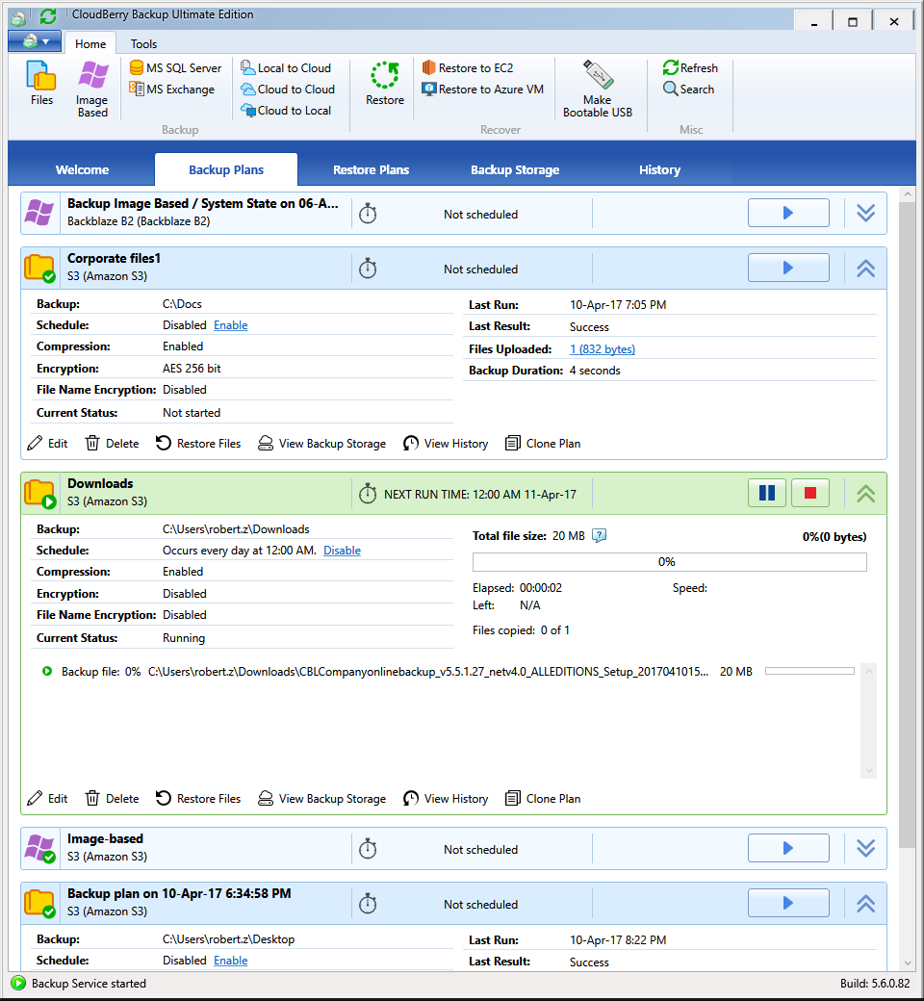Start an Image Based backup

(92, 89)
